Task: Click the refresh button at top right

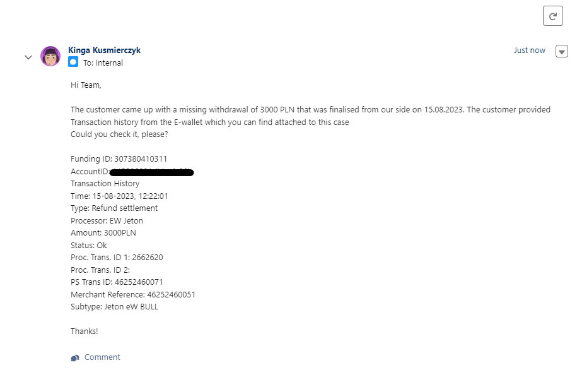Action: point(552,16)
